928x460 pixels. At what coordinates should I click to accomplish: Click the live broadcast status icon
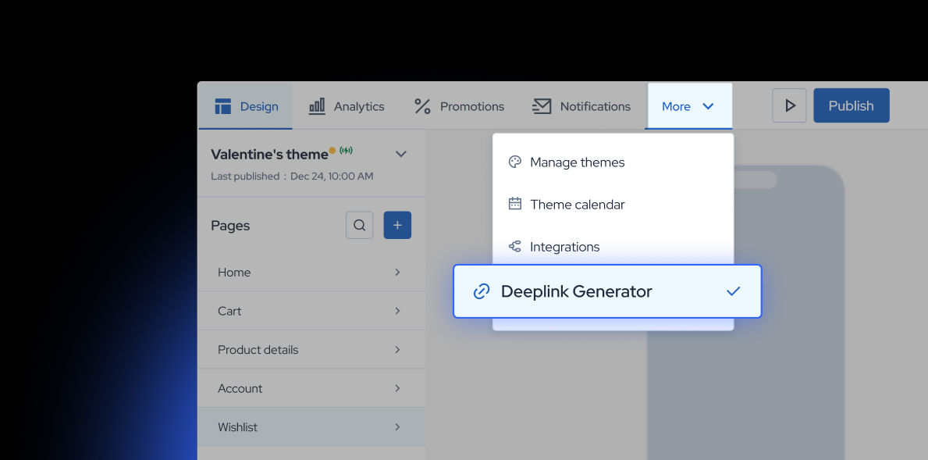click(x=347, y=151)
